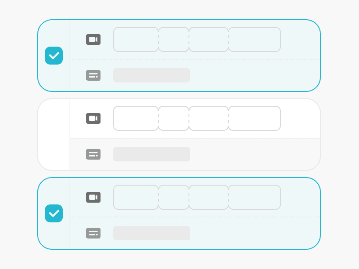The height and width of the screenshot is (269, 359).
Task: Select the second video segment in the top card
Action: [x=174, y=39]
